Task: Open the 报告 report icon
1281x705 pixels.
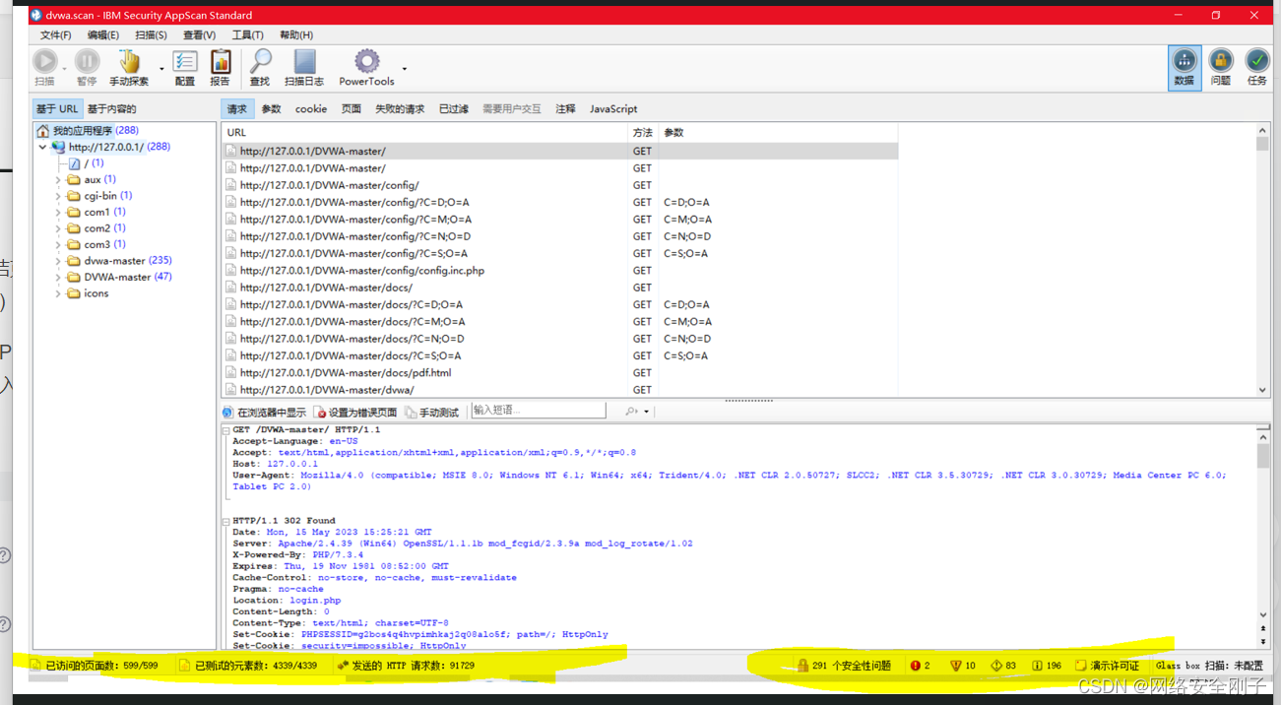Action: [221, 62]
